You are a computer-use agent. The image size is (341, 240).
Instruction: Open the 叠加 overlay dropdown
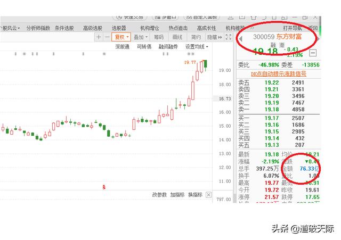141,37
